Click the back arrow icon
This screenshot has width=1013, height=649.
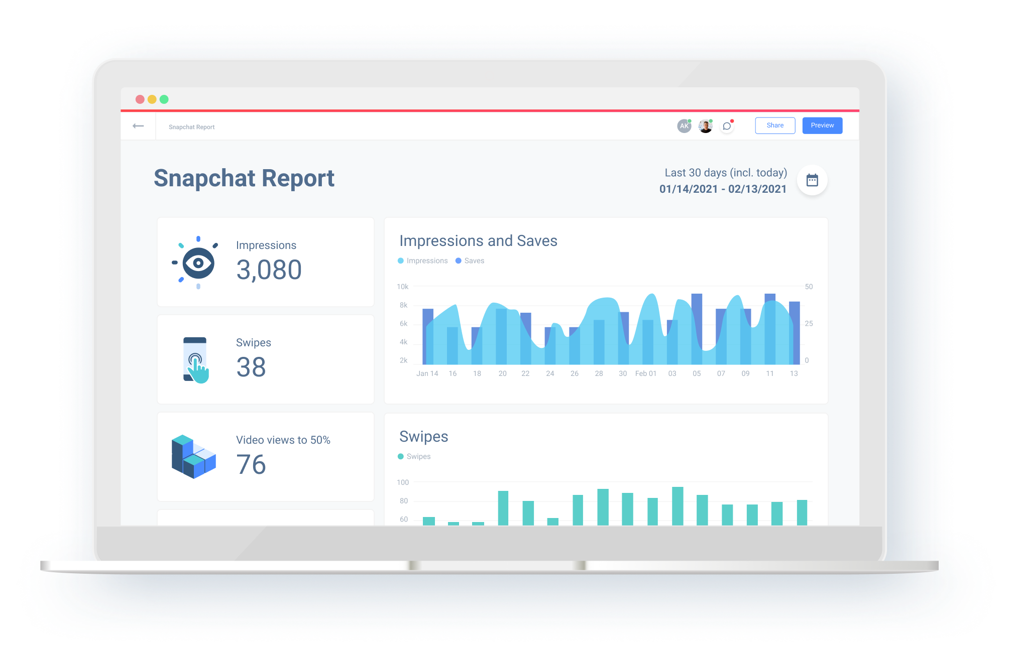pyautogui.click(x=138, y=126)
